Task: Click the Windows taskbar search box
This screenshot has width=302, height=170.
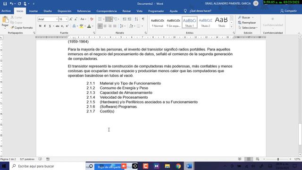Action: 47,166
